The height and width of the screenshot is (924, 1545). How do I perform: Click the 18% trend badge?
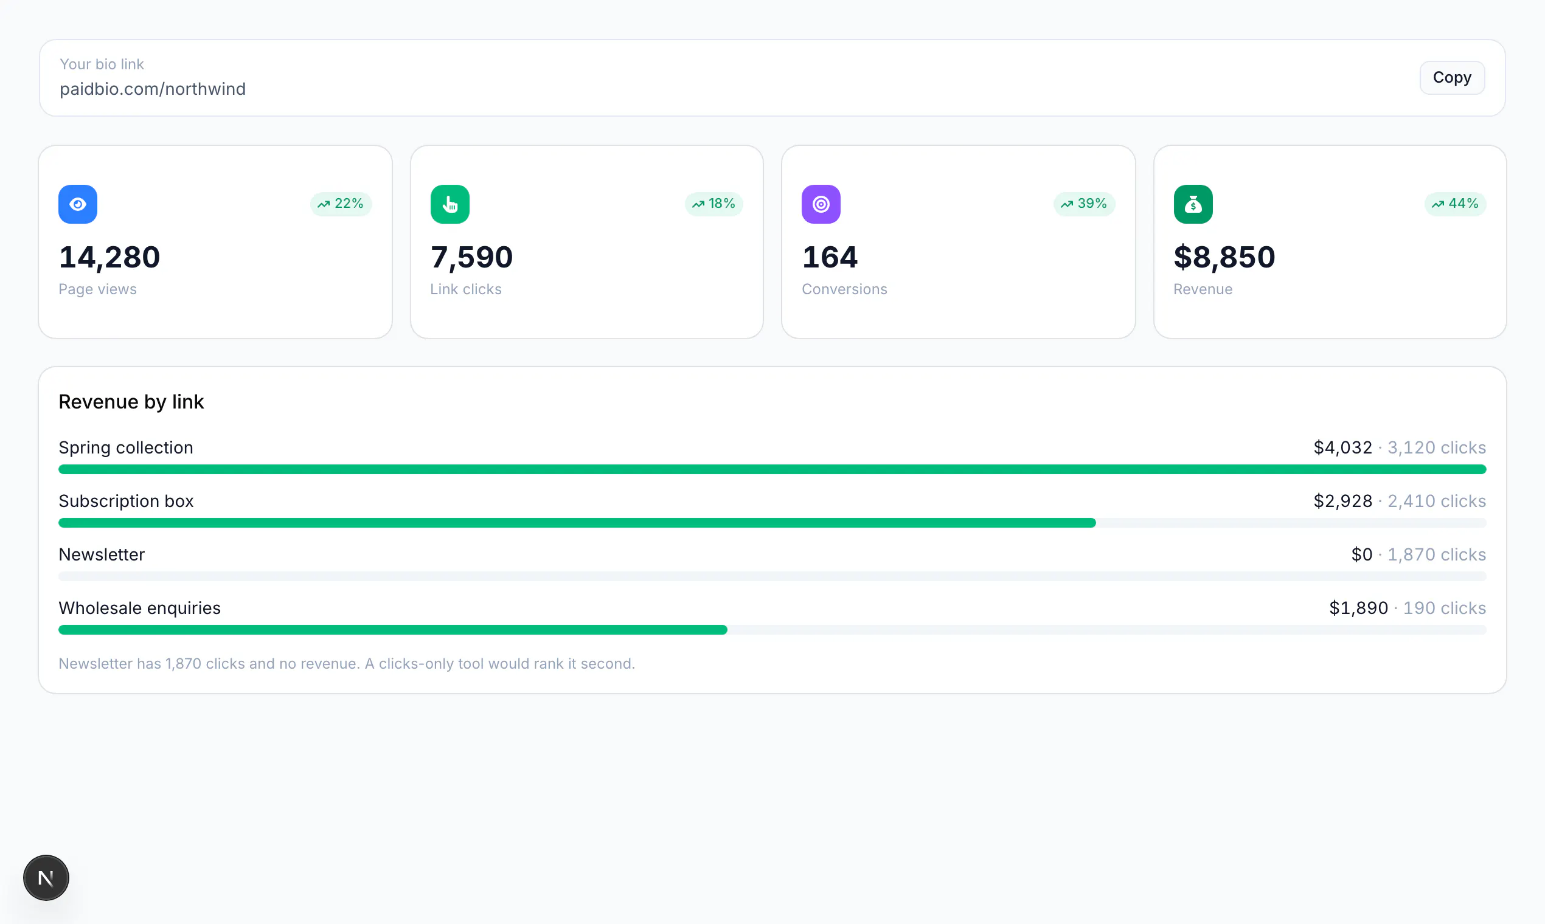[713, 204]
